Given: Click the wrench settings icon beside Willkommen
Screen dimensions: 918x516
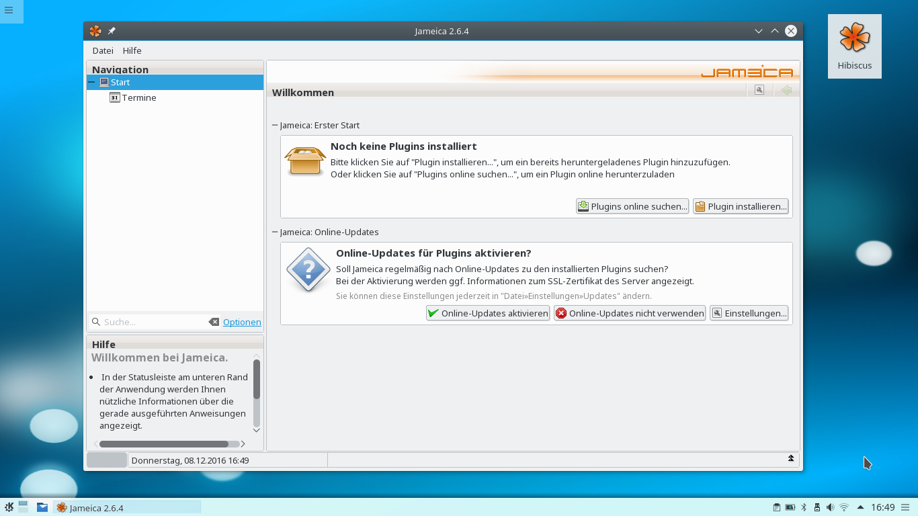Looking at the screenshot, I should pos(759,90).
